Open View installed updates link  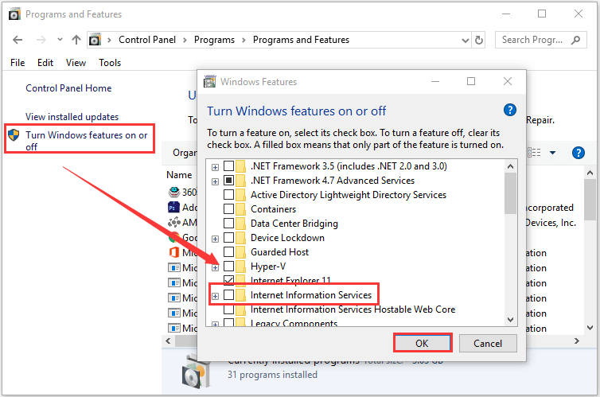[x=72, y=117]
